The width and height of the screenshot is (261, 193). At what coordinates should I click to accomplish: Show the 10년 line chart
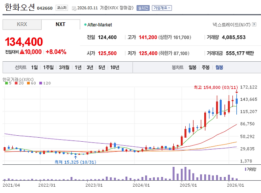(x=115, y=67)
